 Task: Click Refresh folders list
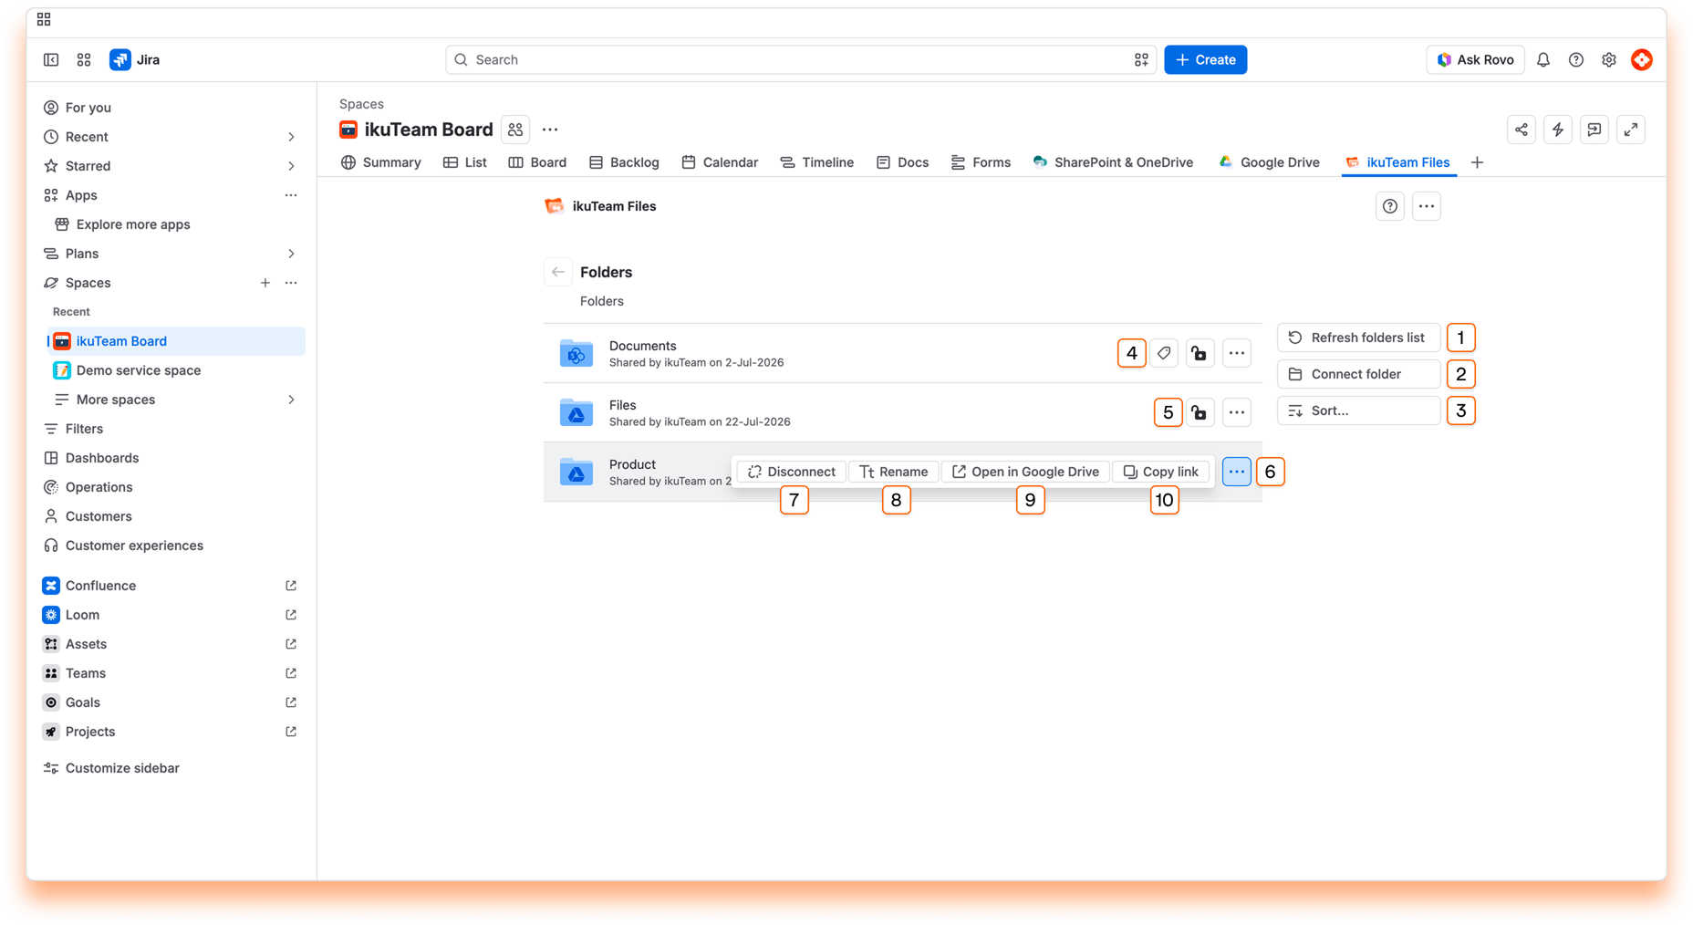1358,338
